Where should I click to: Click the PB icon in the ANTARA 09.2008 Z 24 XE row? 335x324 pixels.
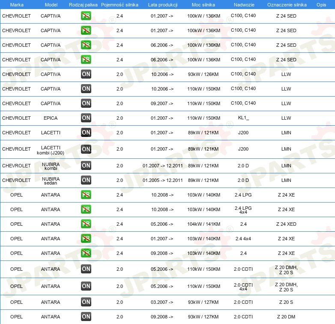(x=86, y=253)
